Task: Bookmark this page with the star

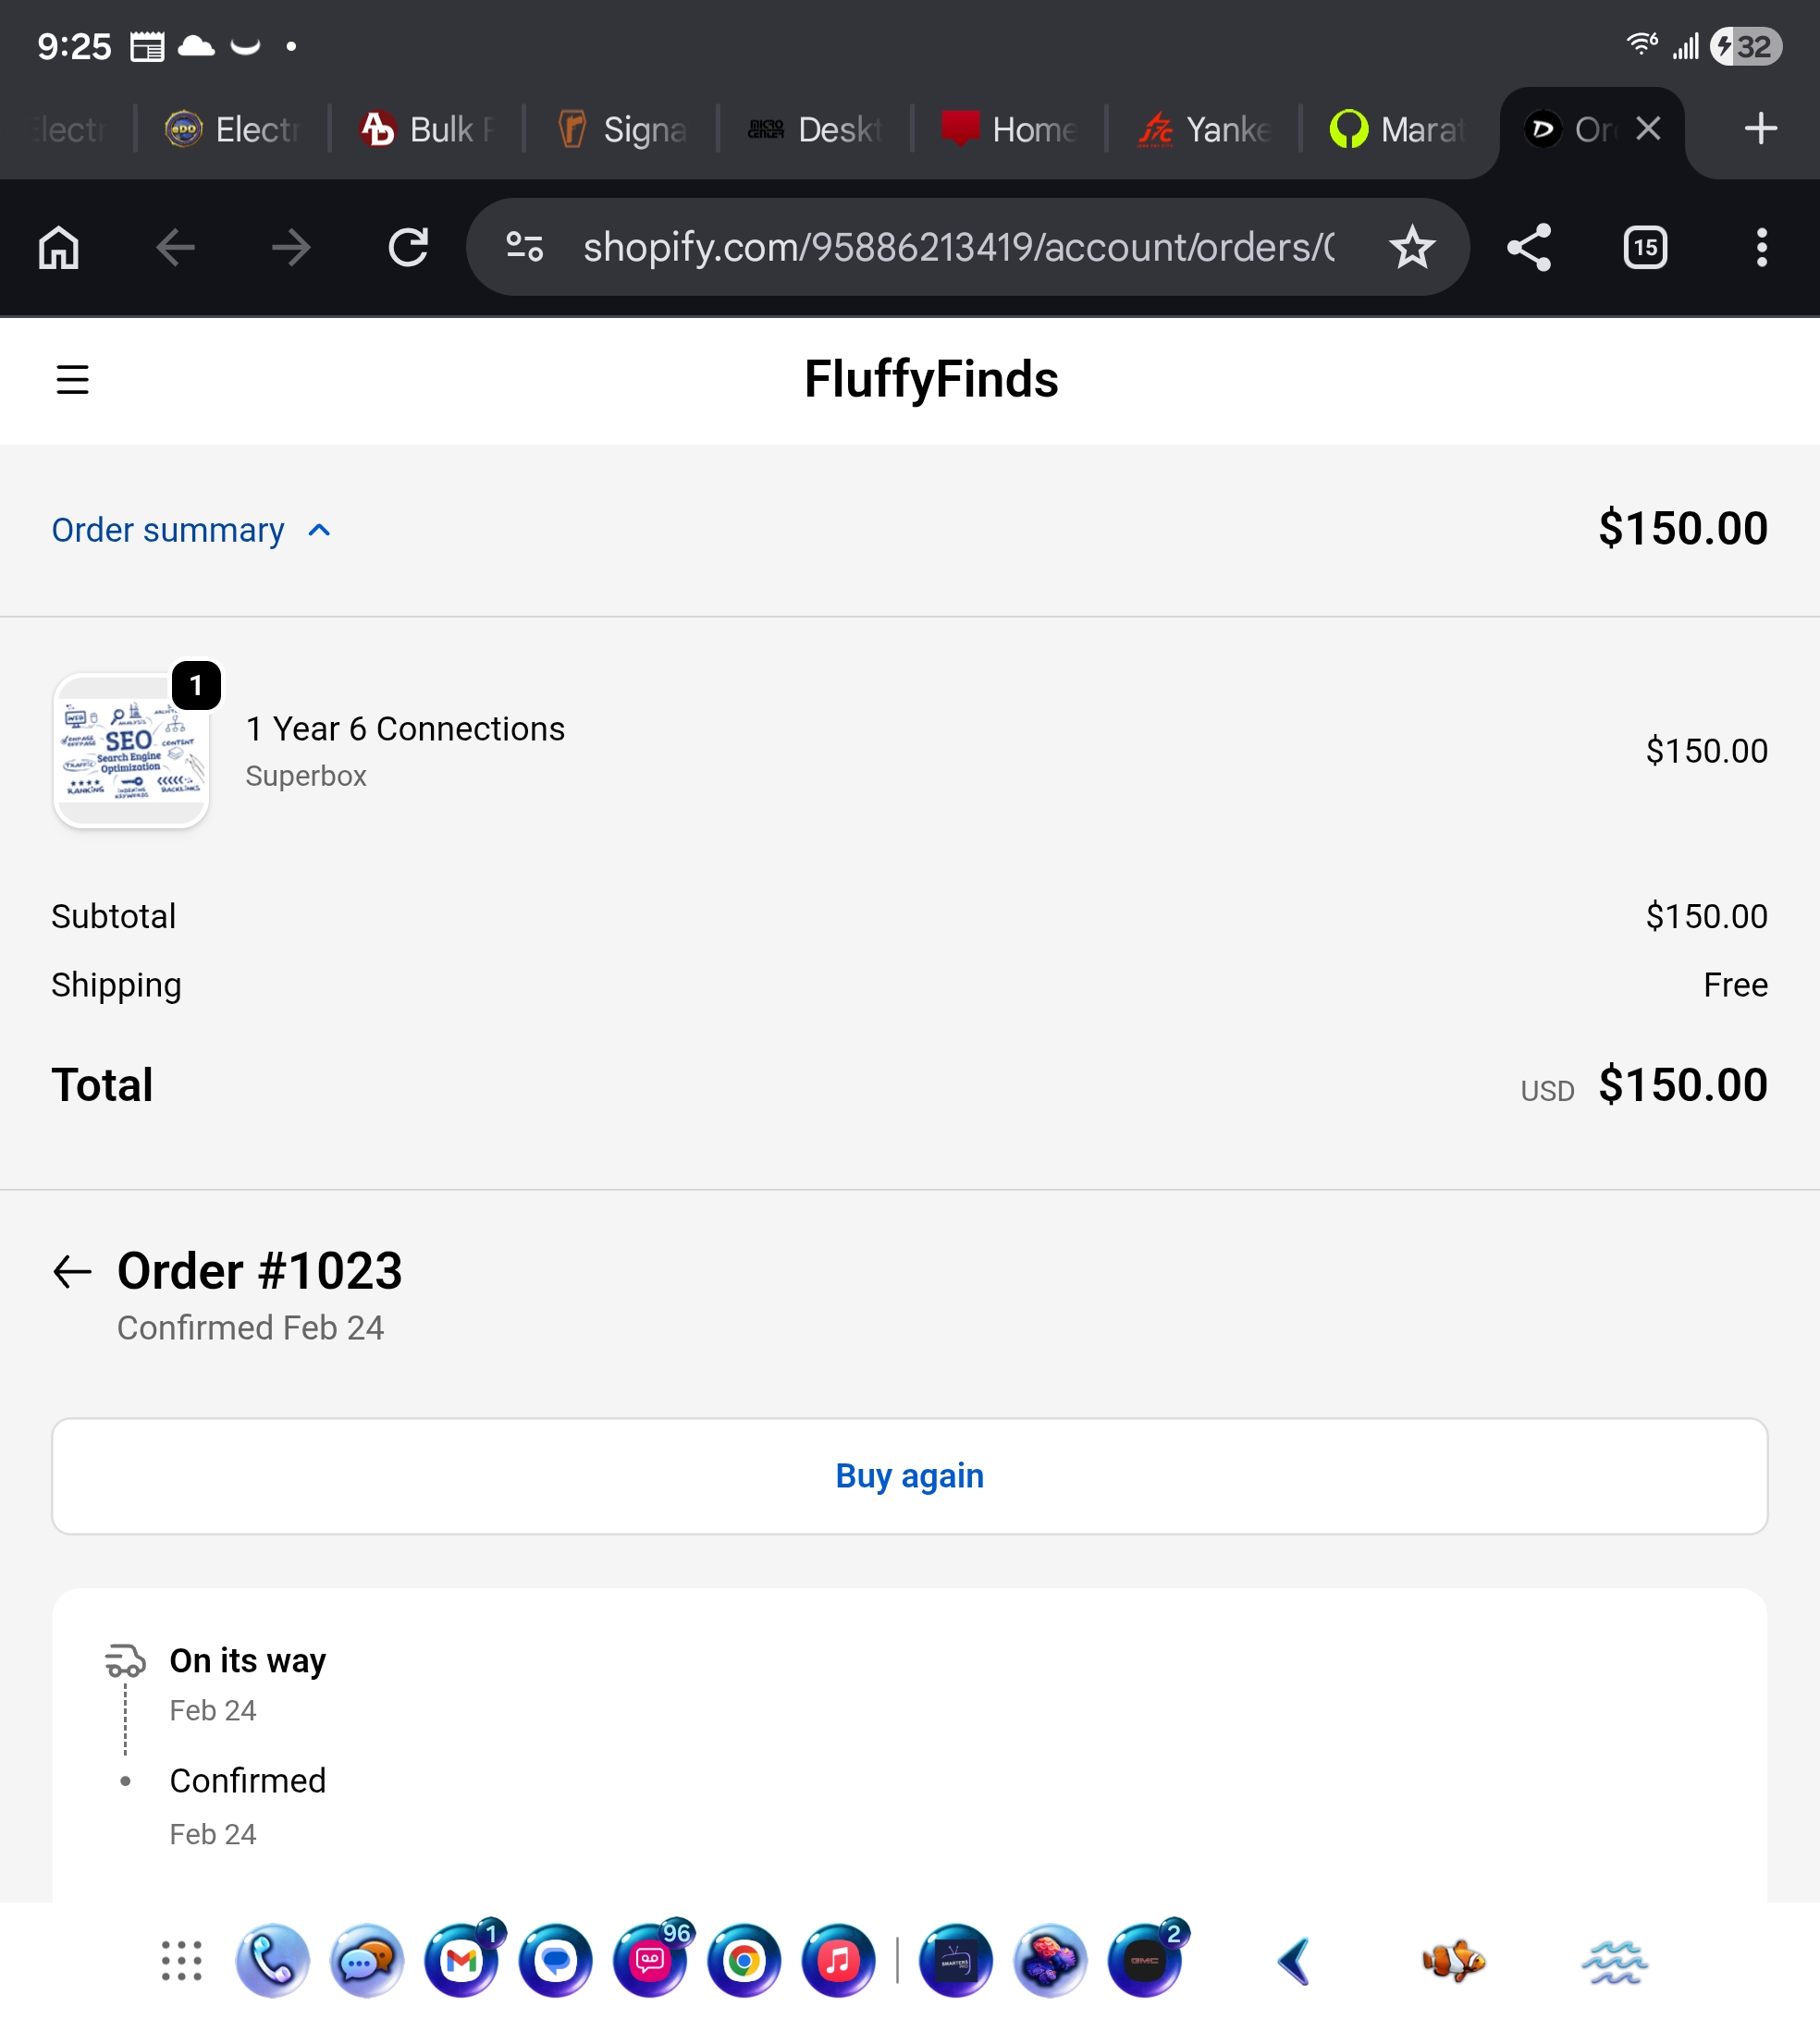Action: click(1412, 247)
